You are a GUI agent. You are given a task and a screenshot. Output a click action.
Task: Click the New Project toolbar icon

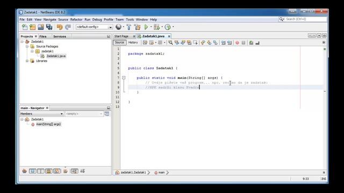pos(33,27)
